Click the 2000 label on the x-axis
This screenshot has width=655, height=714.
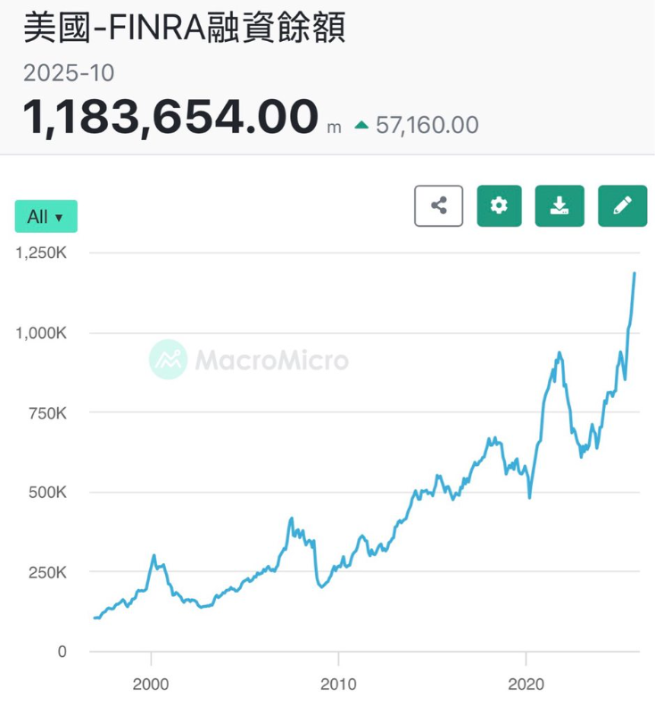point(151,684)
